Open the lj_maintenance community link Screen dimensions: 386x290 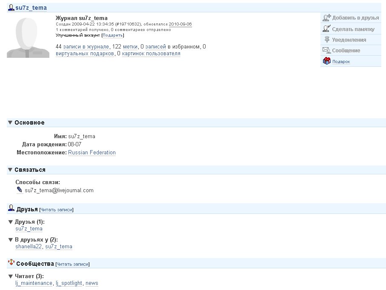pyautogui.click(x=34, y=283)
